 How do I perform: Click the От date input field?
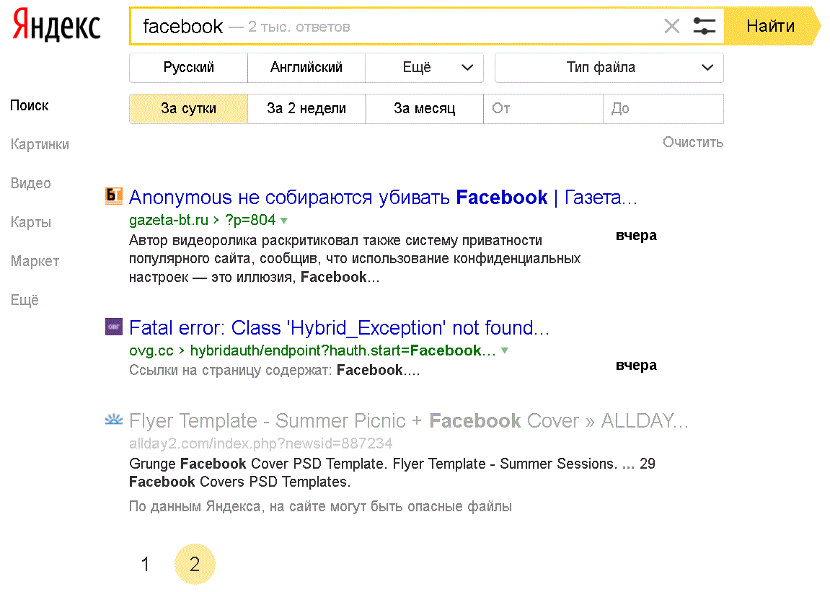pos(542,109)
